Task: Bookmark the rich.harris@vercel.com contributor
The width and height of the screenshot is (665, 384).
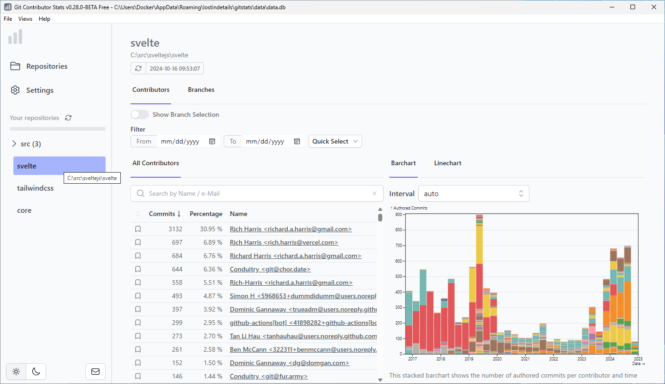Action: pos(138,242)
